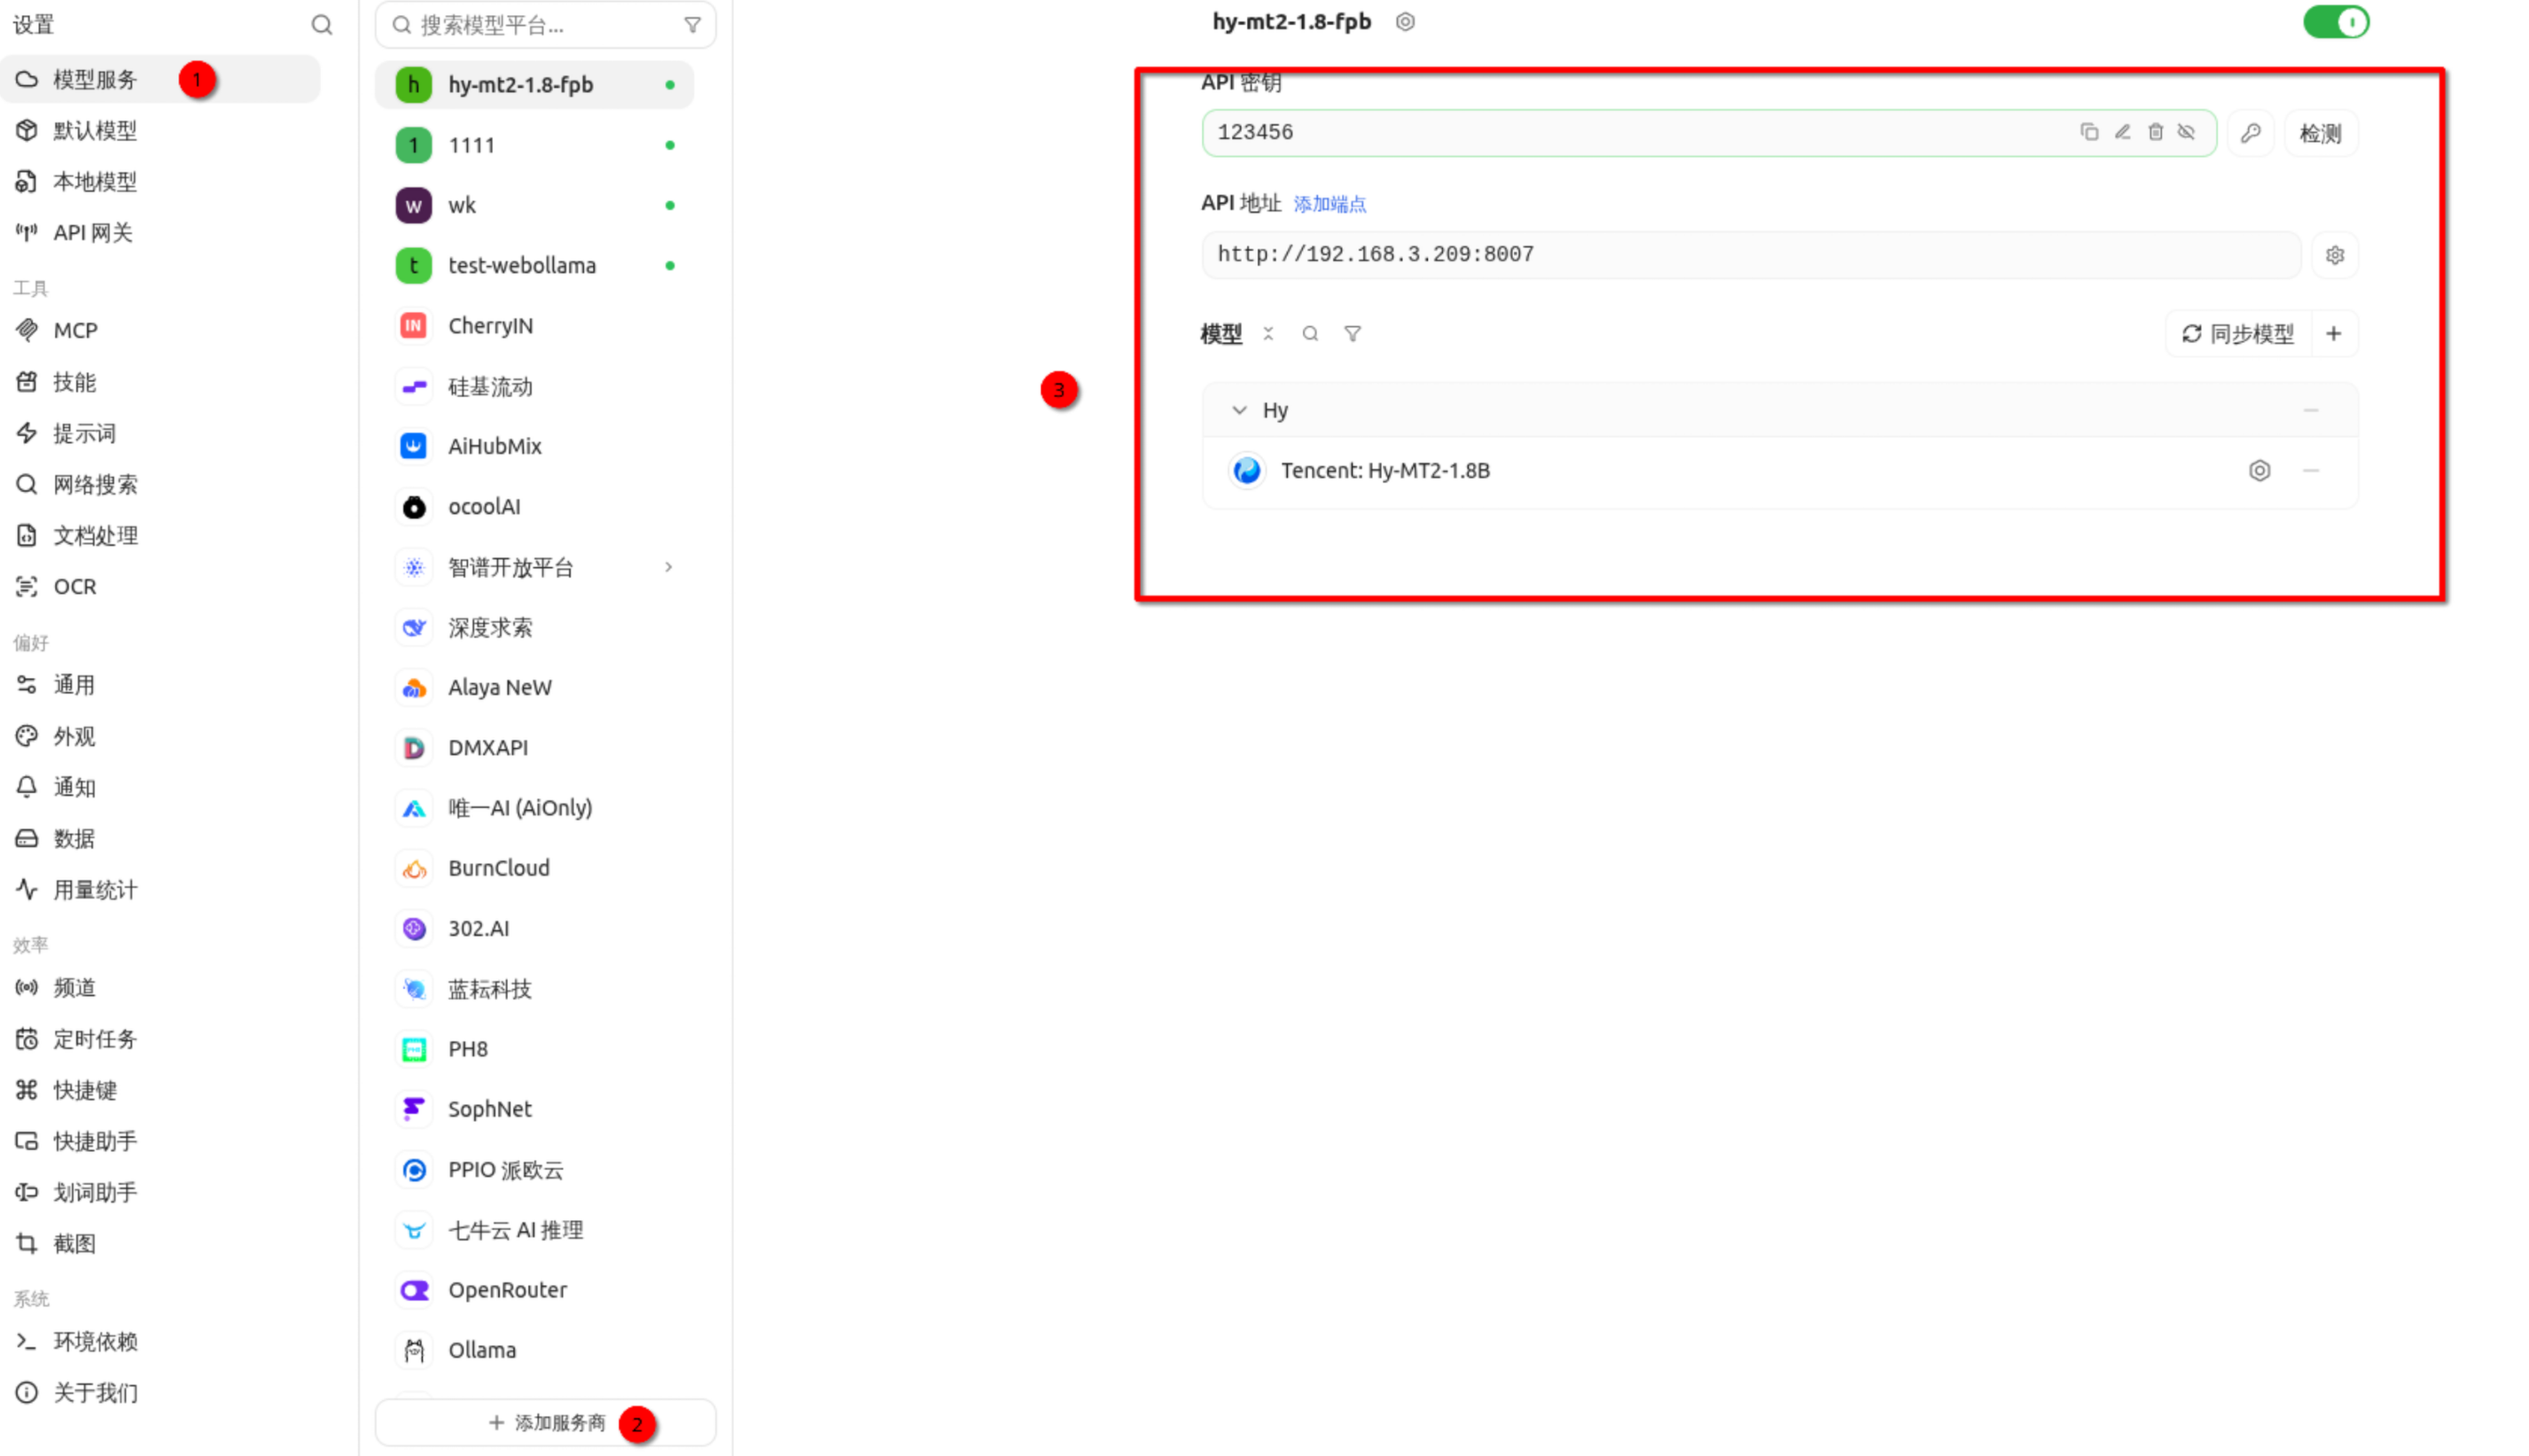
Task: Open the 关于我们 about section
Action: (x=160, y=1393)
